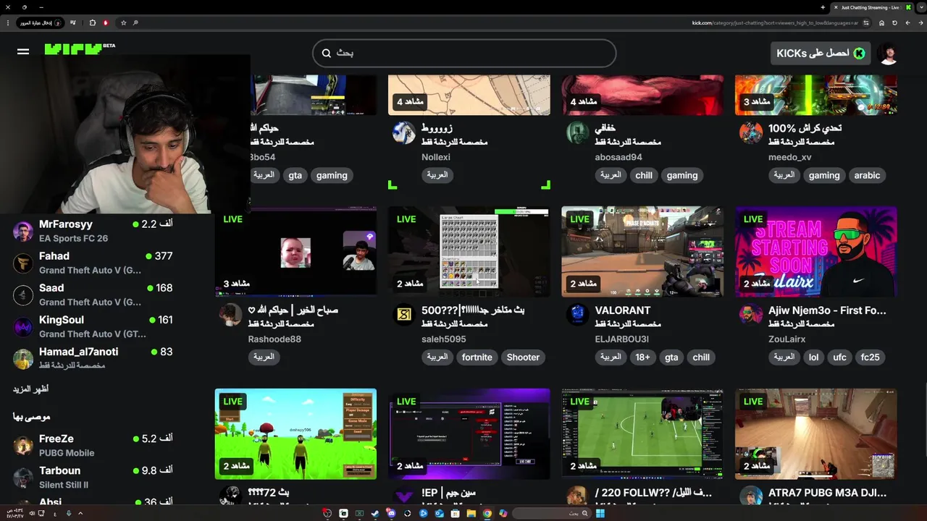Open the green grass game stream thumbnail
Image resolution: width=927 pixels, height=521 pixels.
[295, 434]
